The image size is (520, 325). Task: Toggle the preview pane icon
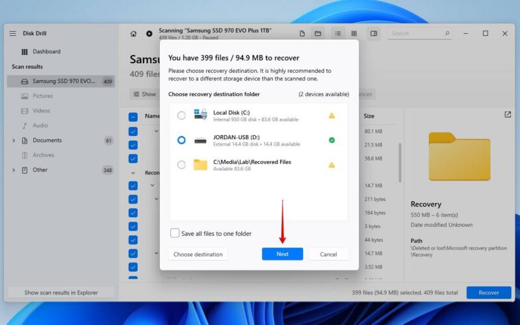374,34
